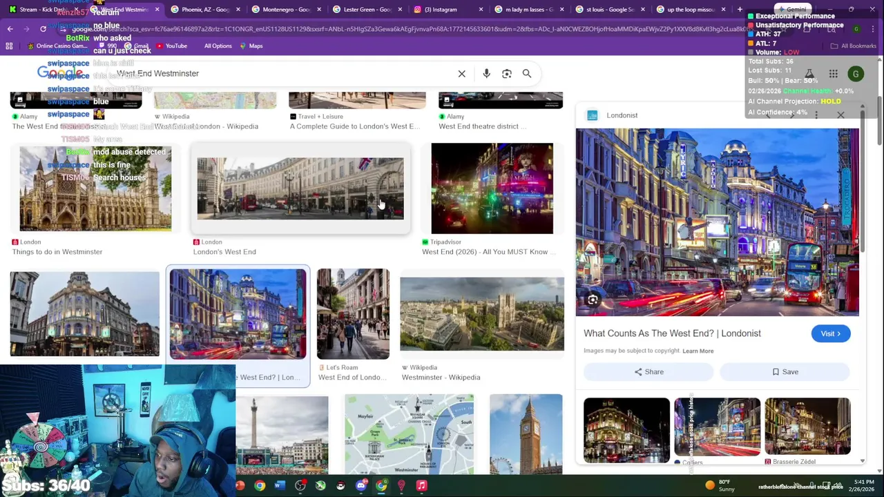Reload the page with the refresh icon
The height and width of the screenshot is (497, 884).
(x=43, y=29)
